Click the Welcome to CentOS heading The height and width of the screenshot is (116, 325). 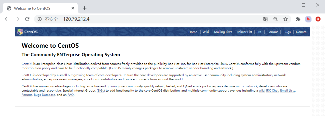tap(50, 46)
